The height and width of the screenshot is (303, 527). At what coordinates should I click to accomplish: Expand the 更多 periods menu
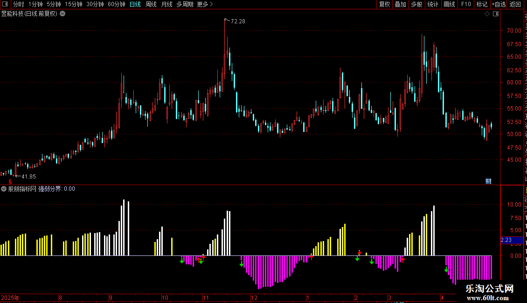(x=205, y=4)
